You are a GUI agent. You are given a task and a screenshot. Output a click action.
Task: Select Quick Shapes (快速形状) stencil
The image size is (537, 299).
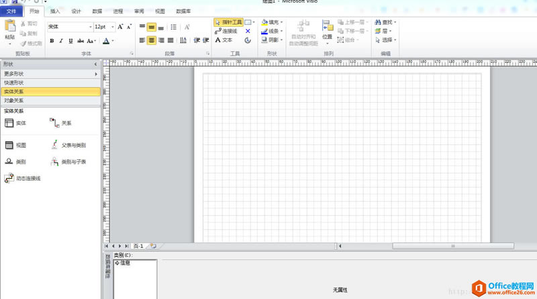[50, 83]
